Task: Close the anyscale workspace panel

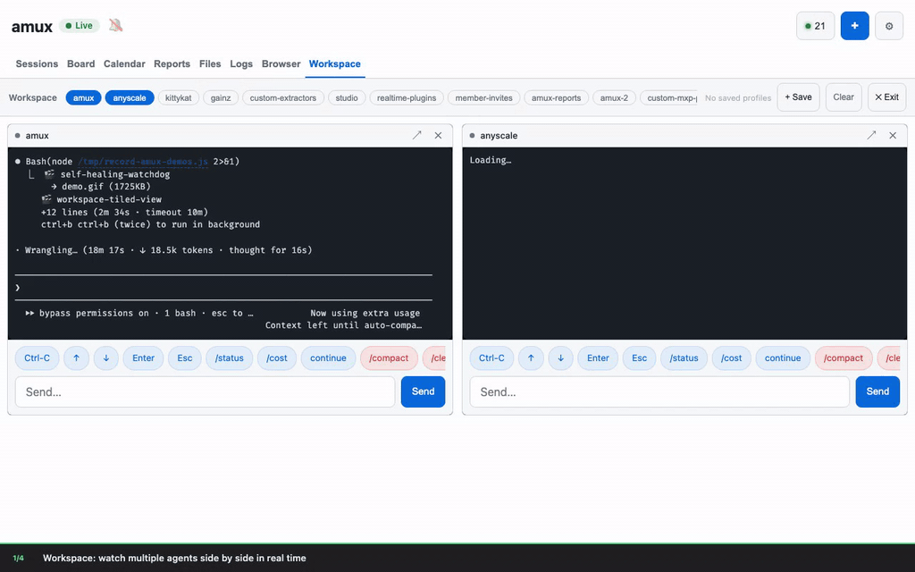Action: coord(893,136)
